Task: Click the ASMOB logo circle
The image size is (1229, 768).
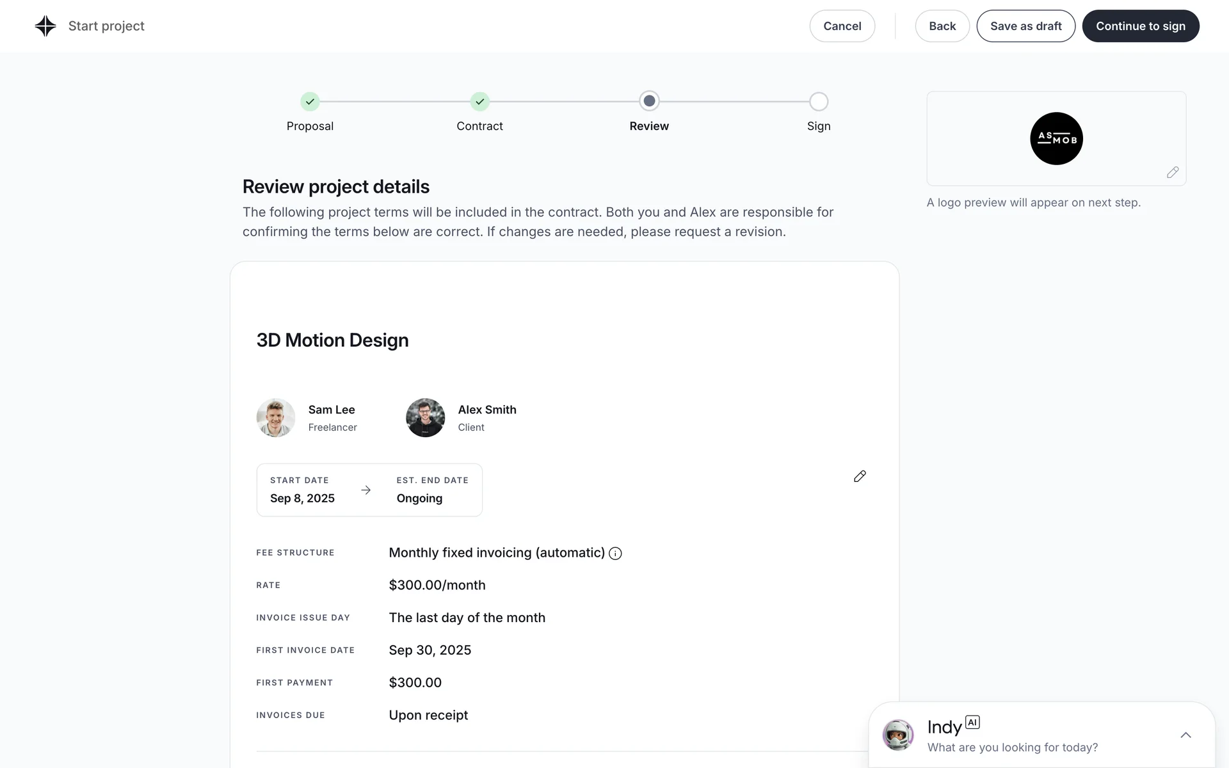Action: click(x=1056, y=139)
